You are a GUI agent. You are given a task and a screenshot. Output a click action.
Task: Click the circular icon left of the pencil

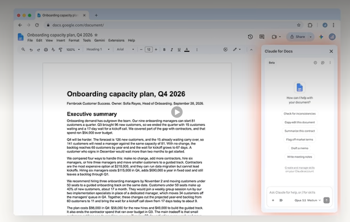225,49
